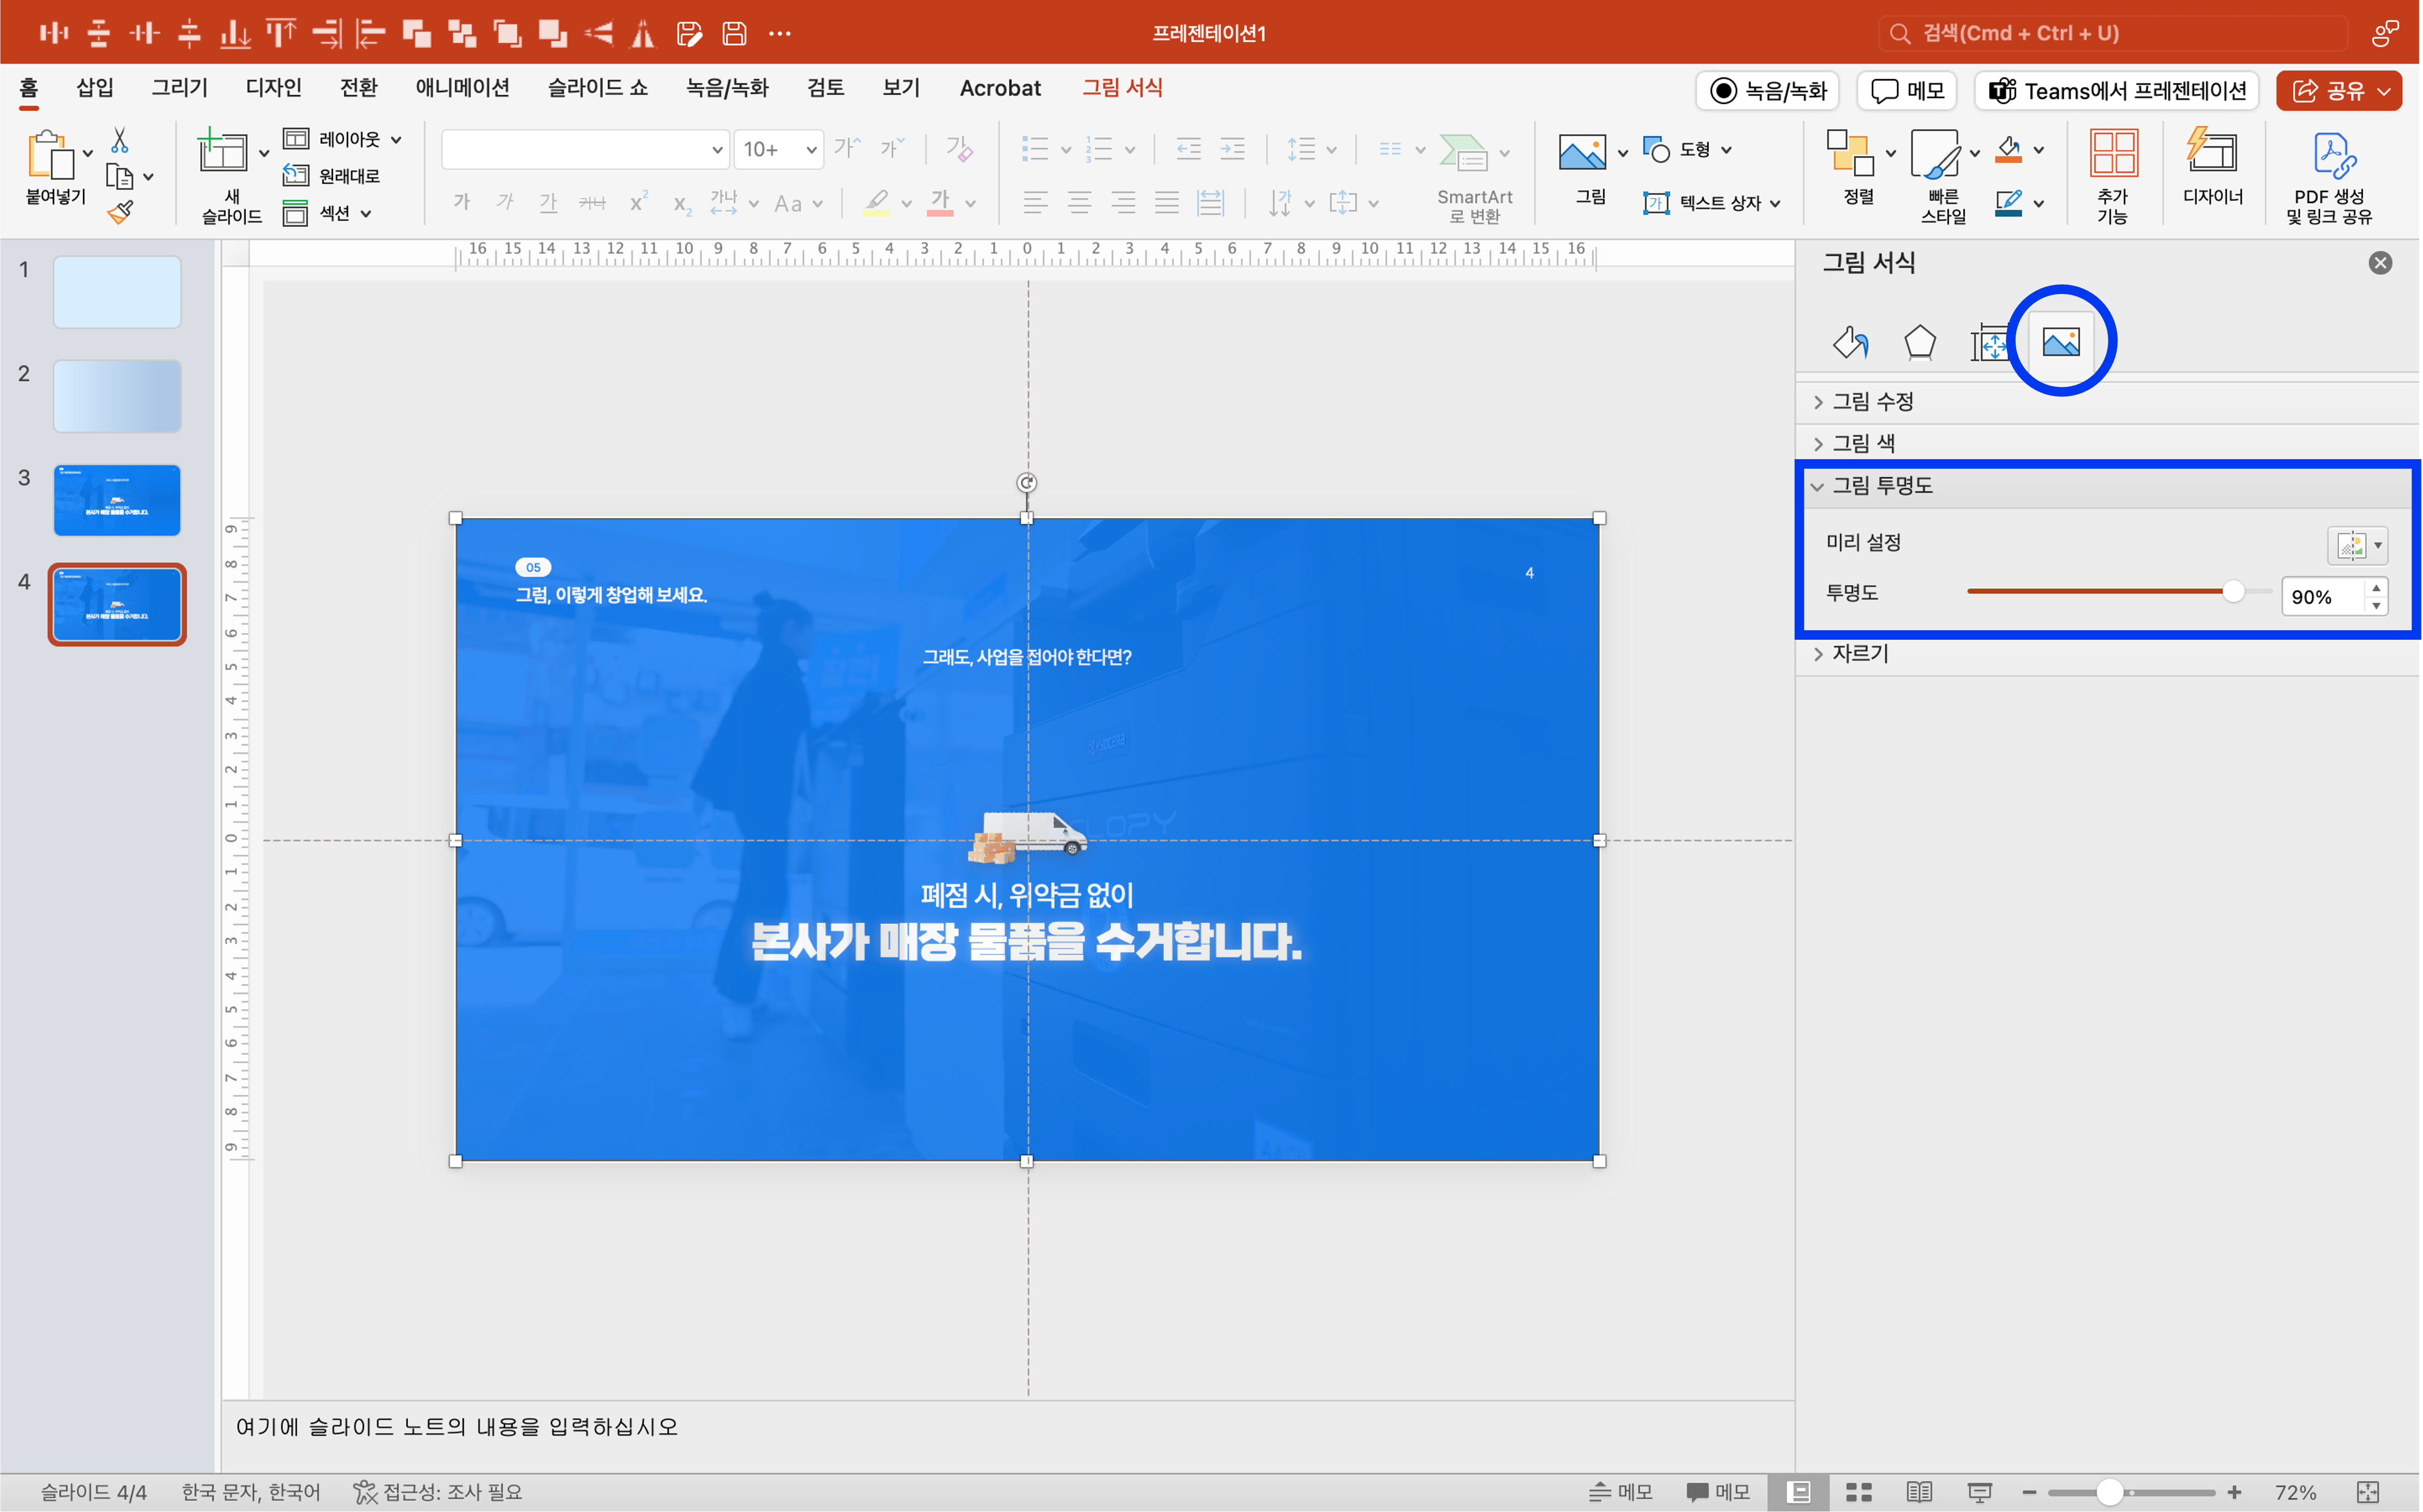Click the Slide Sorter view icon

click(x=1859, y=1492)
